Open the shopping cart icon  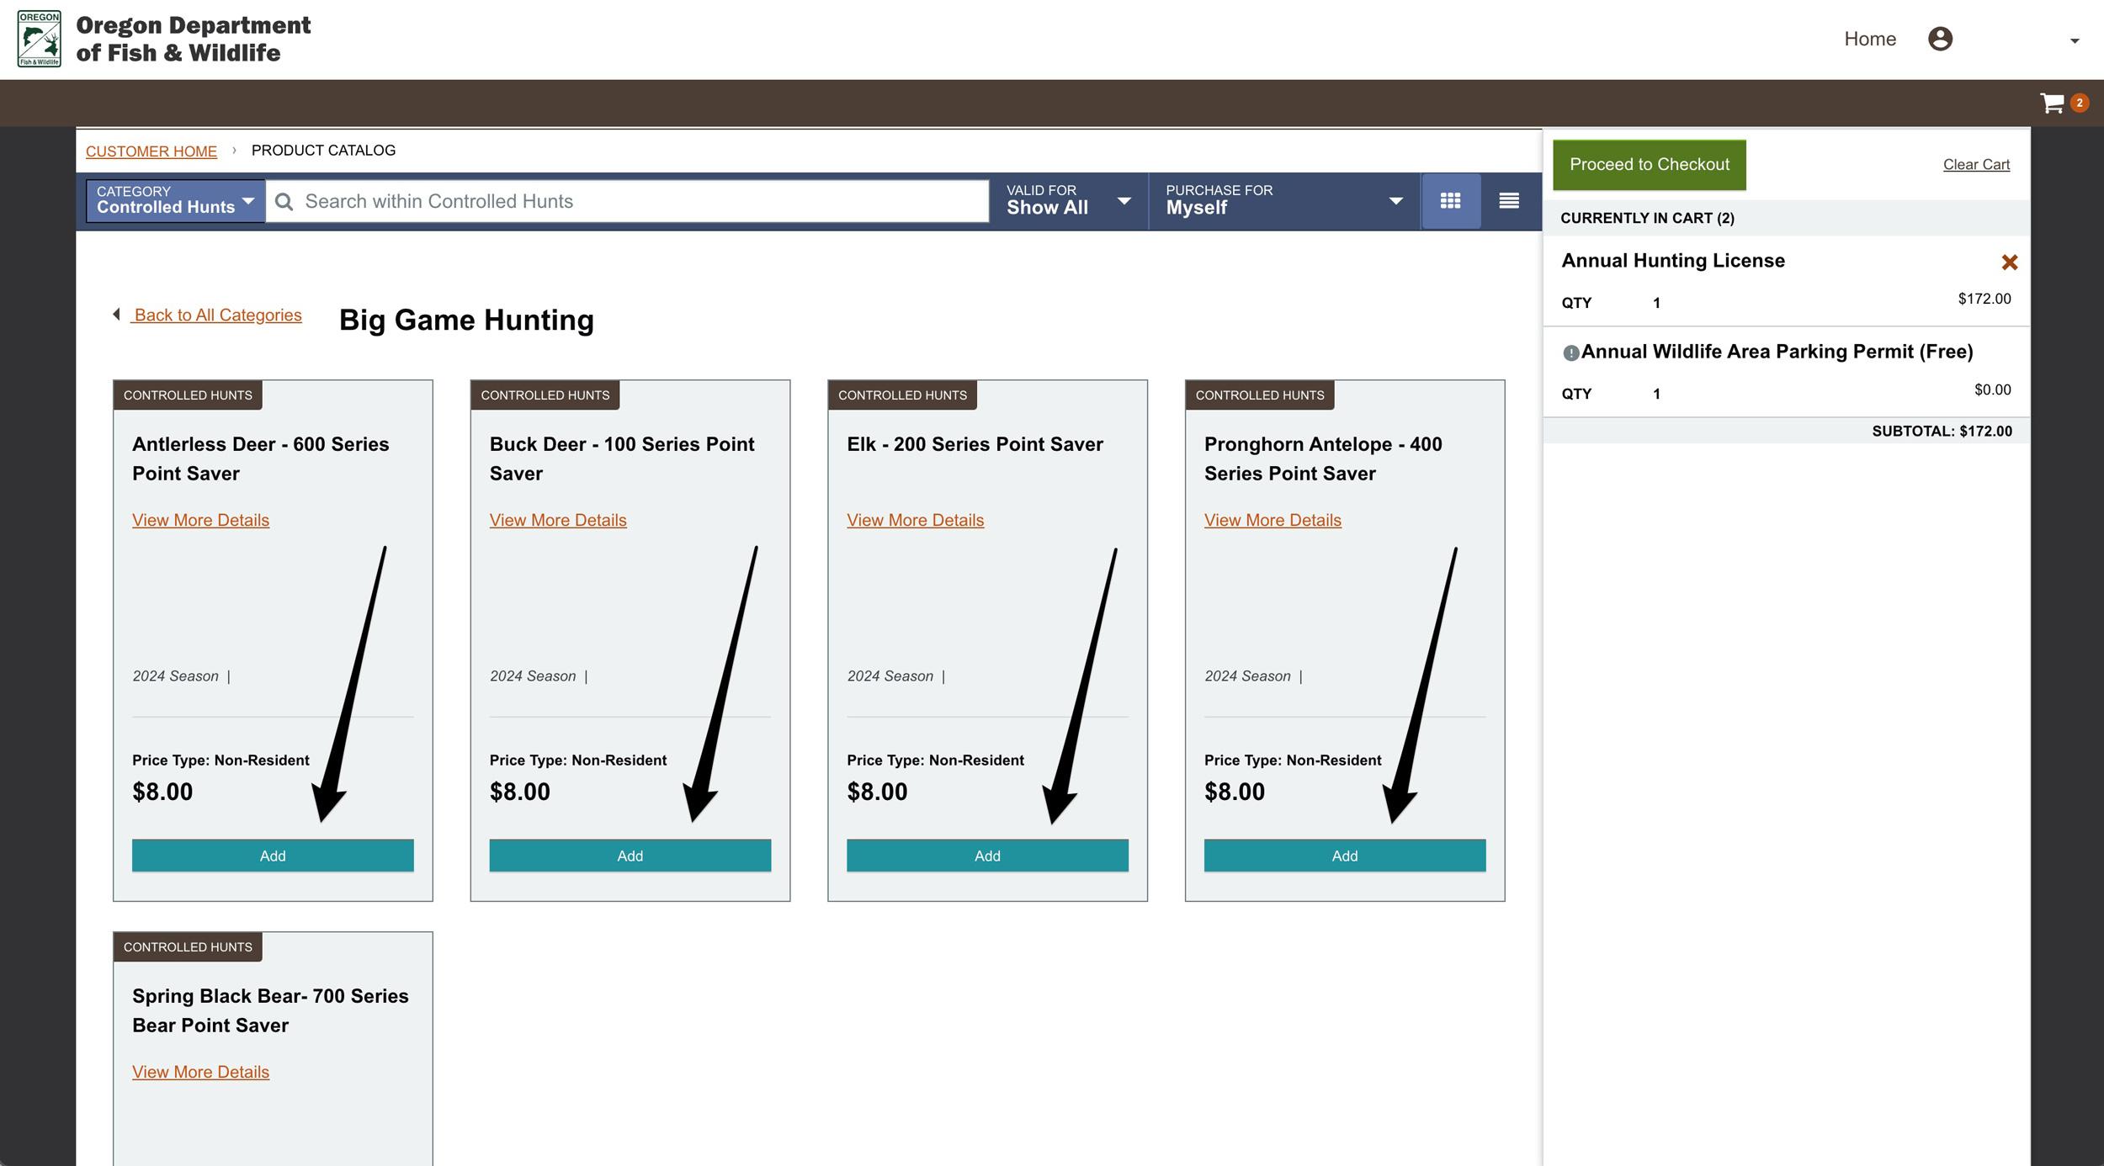(x=2054, y=102)
